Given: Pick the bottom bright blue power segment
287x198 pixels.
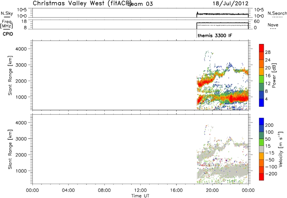Looking at the screenshot, I should (x=262, y=103).
